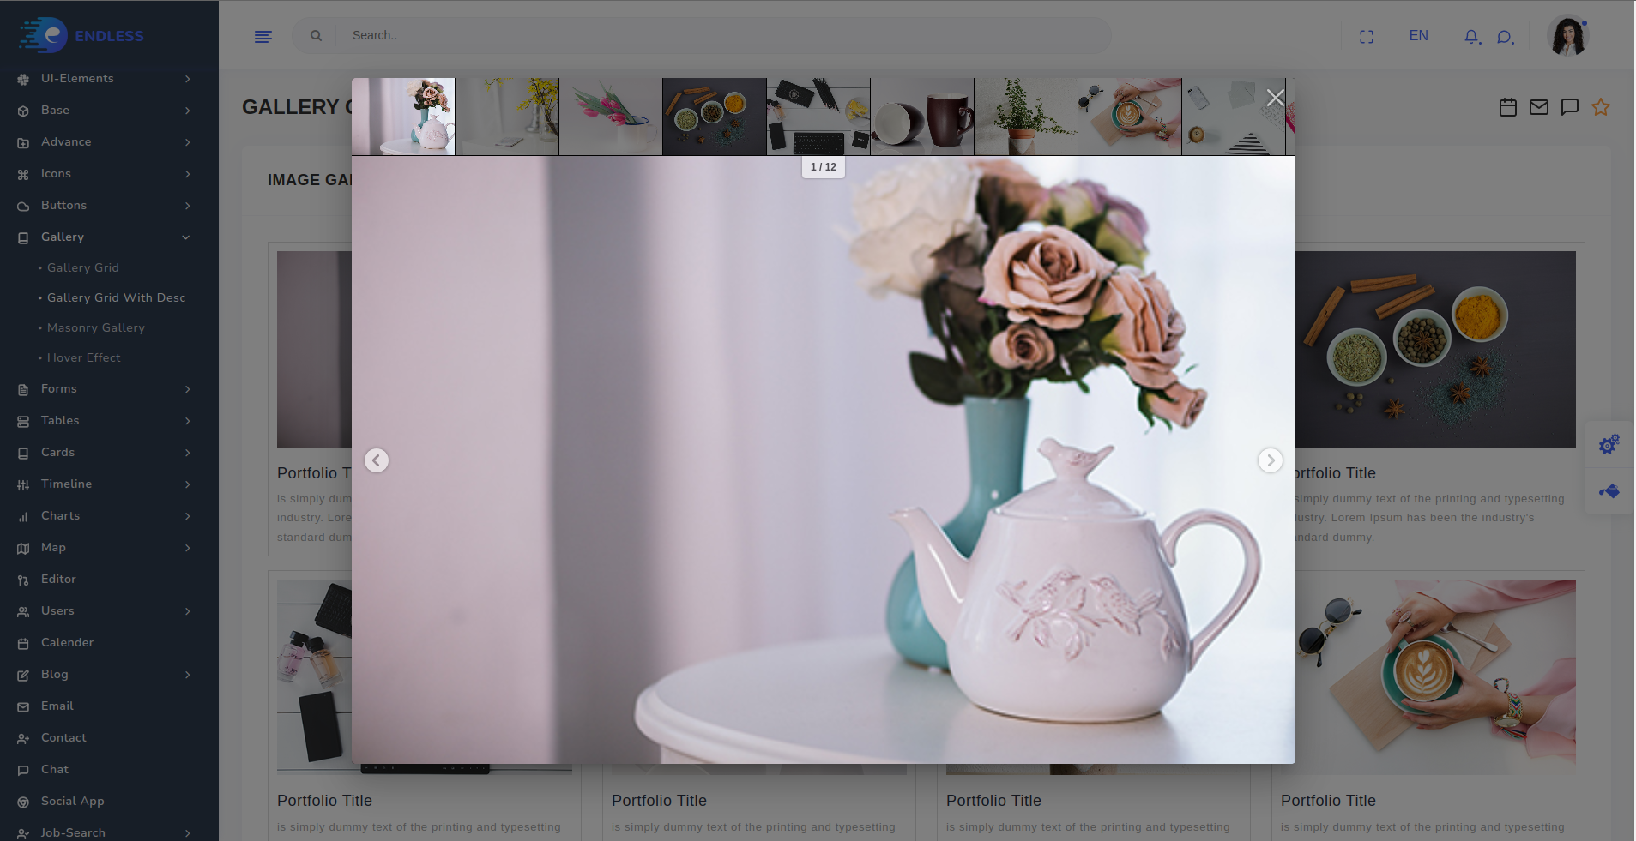Open the Calender sidebar link

pyautogui.click(x=67, y=643)
